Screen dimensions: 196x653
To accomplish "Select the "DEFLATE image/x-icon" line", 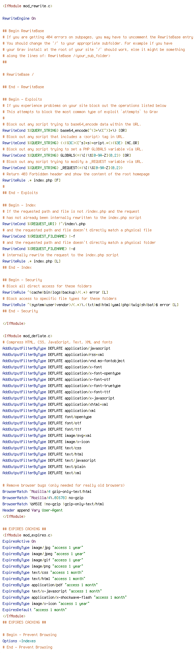I will [x=46, y=442].
